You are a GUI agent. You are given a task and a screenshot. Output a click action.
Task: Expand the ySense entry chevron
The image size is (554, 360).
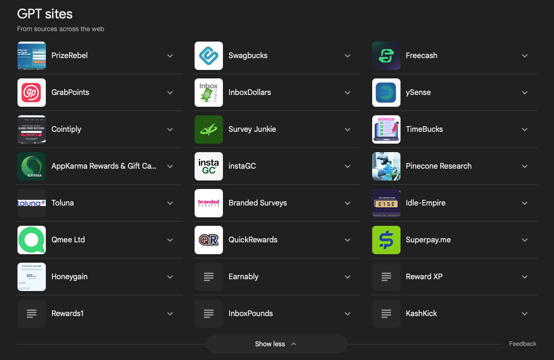tap(525, 93)
